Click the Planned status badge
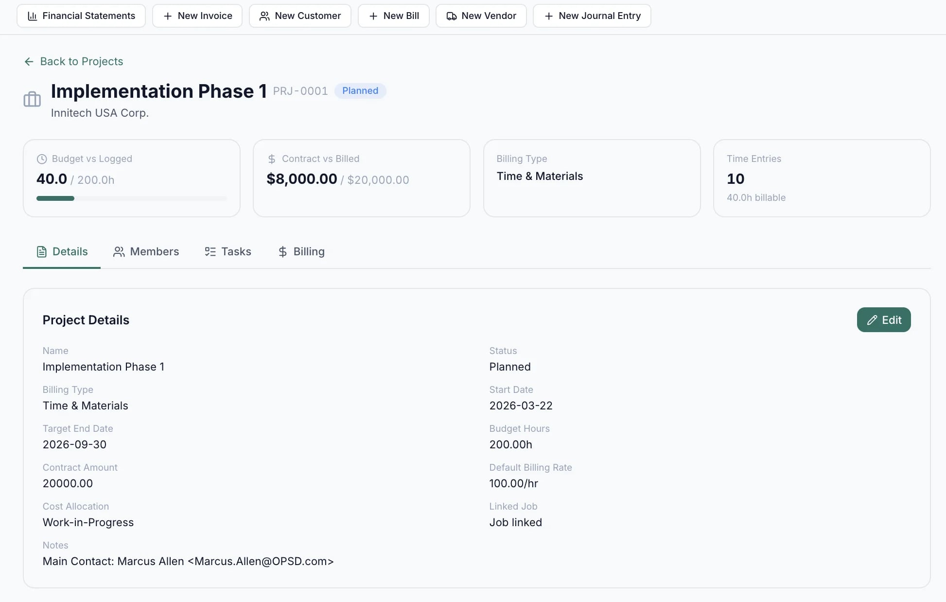This screenshot has height=602, width=946. tap(360, 91)
